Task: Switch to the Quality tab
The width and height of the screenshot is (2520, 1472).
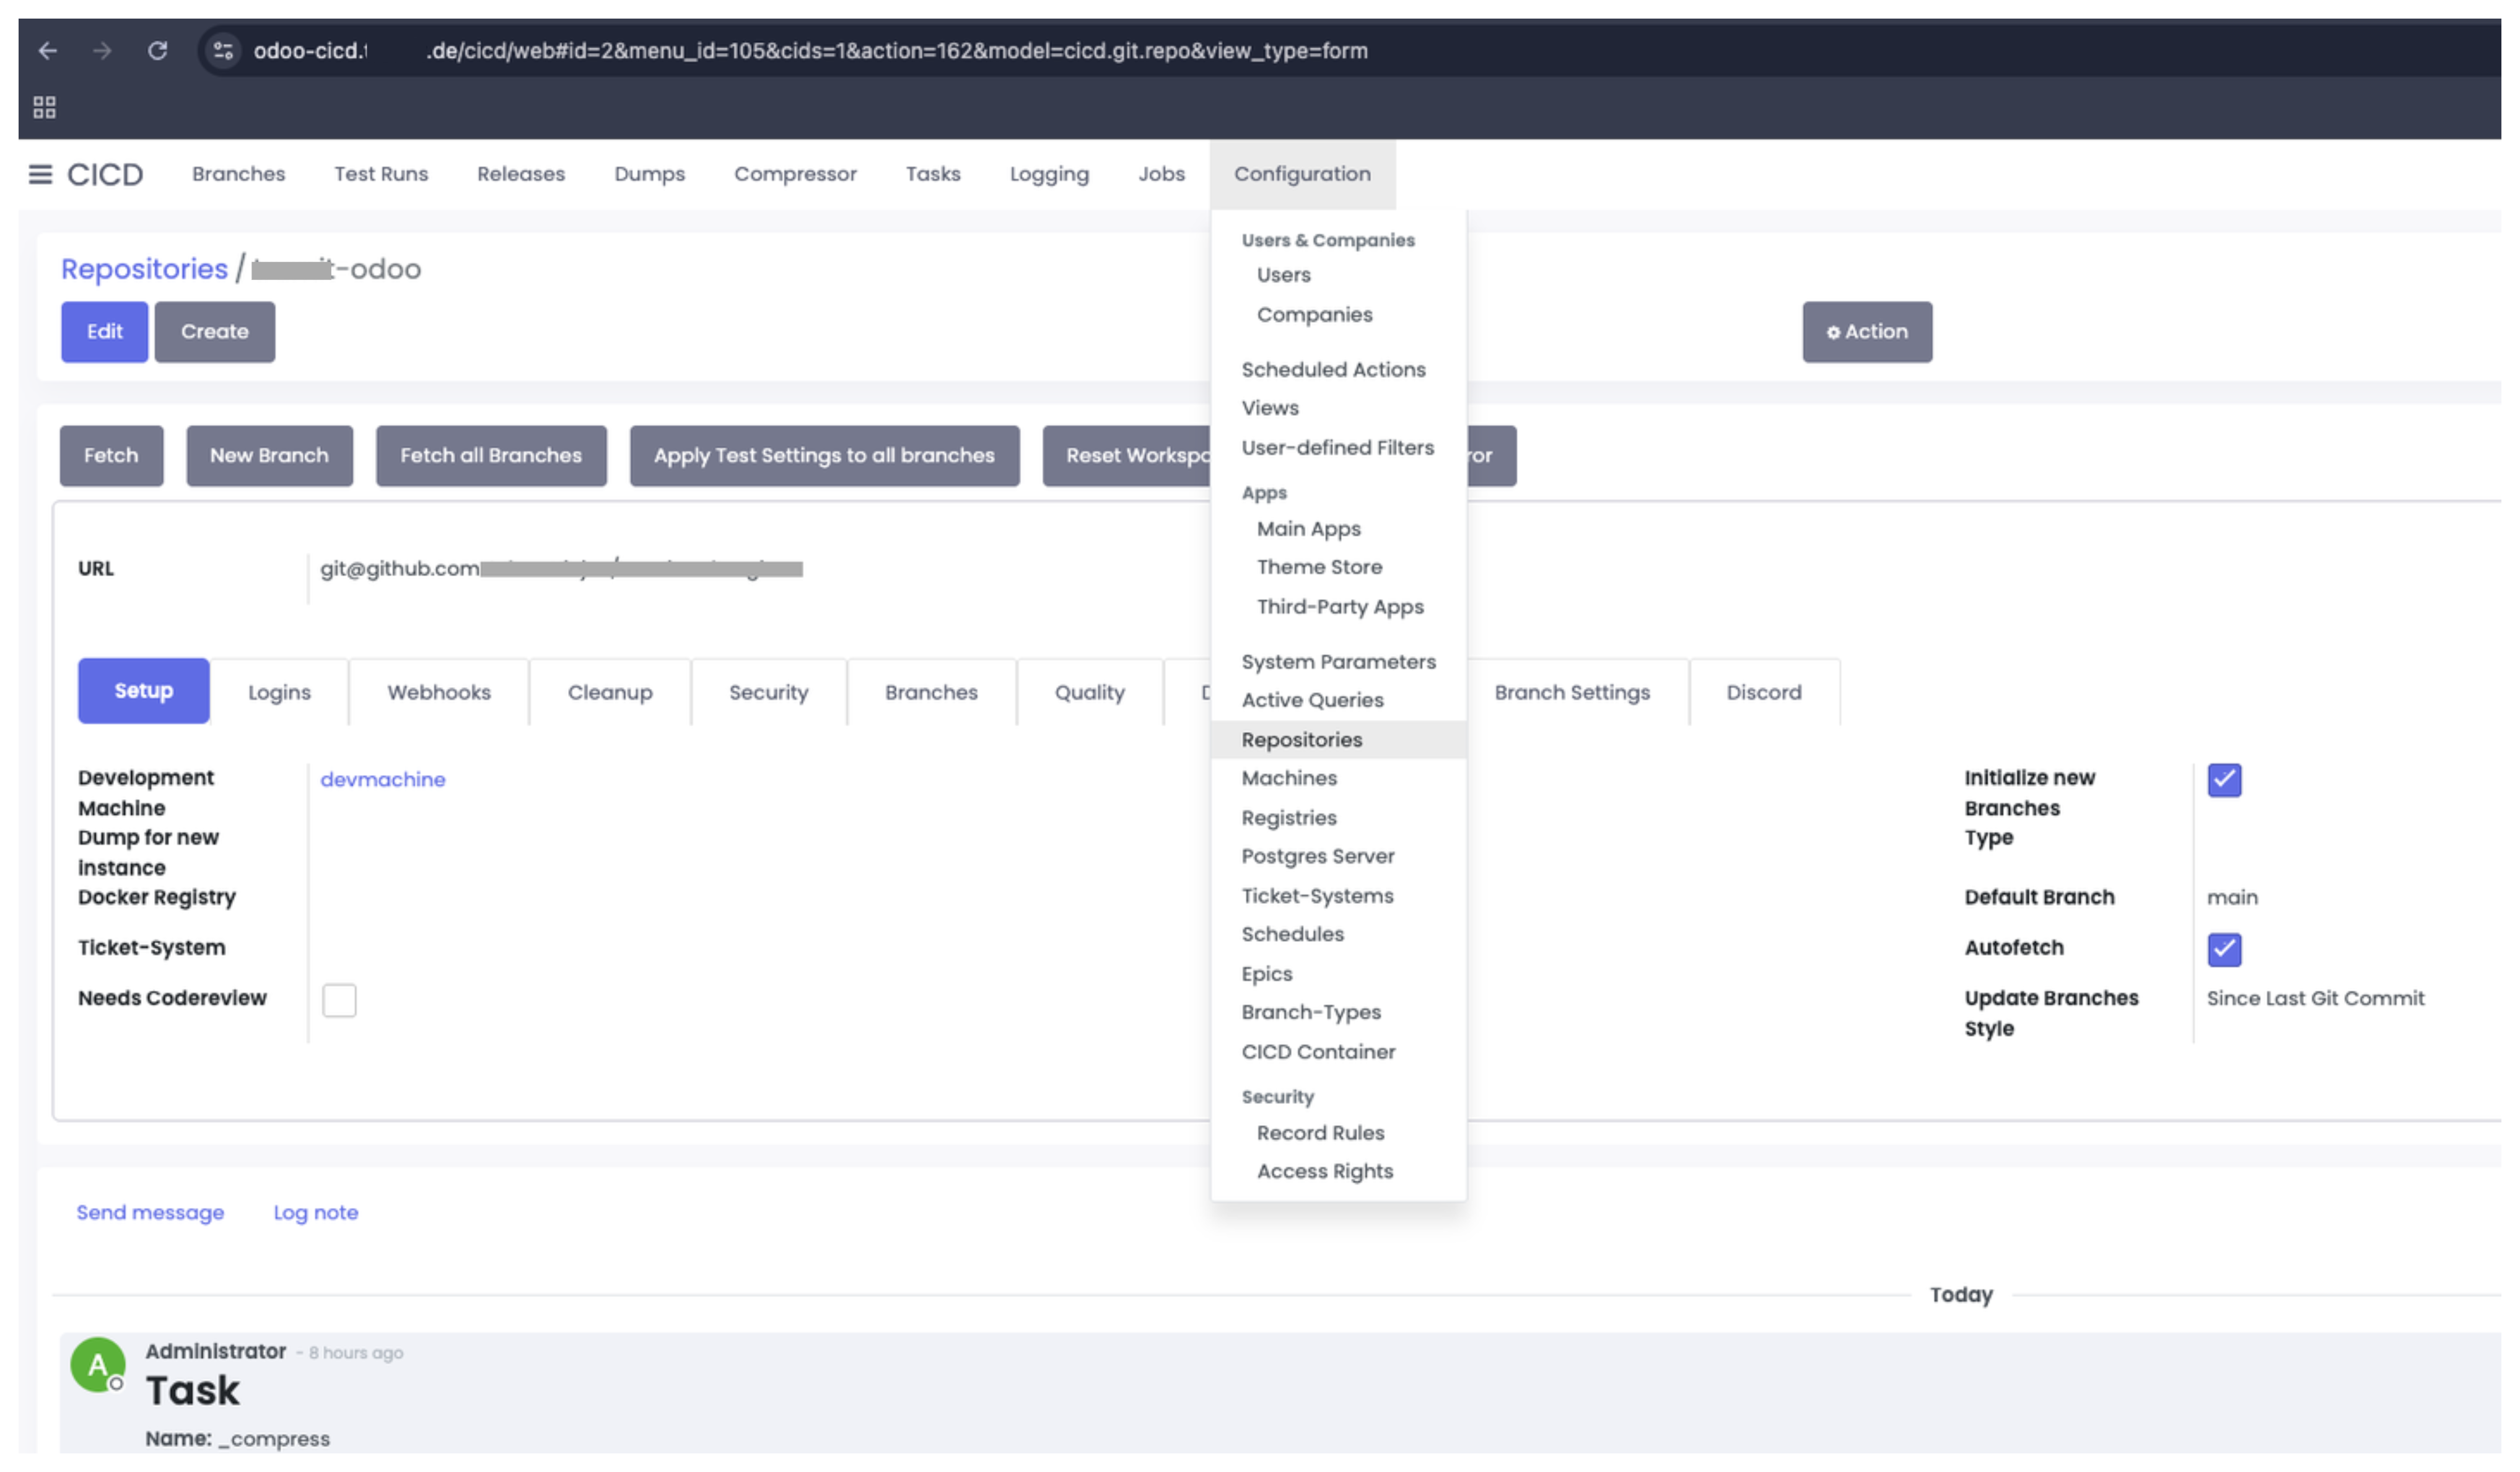Action: (x=1090, y=693)
